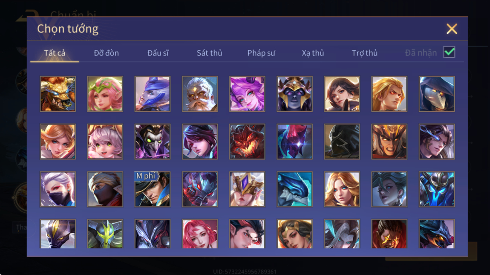Screen dimensions: 490x275
Task: Pick the masked white-haired ninja hero
Action: [x=58, y=189]
